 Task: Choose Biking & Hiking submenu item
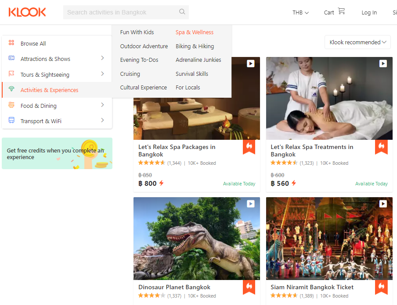pyautogui.click(x=195, y=46)
